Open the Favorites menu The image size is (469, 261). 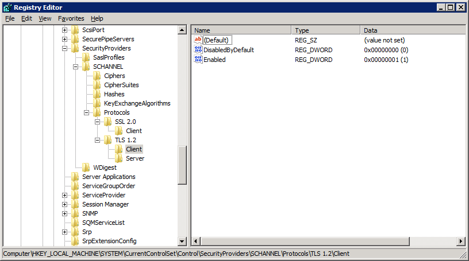pyautogui.click(x=71, y=18)
